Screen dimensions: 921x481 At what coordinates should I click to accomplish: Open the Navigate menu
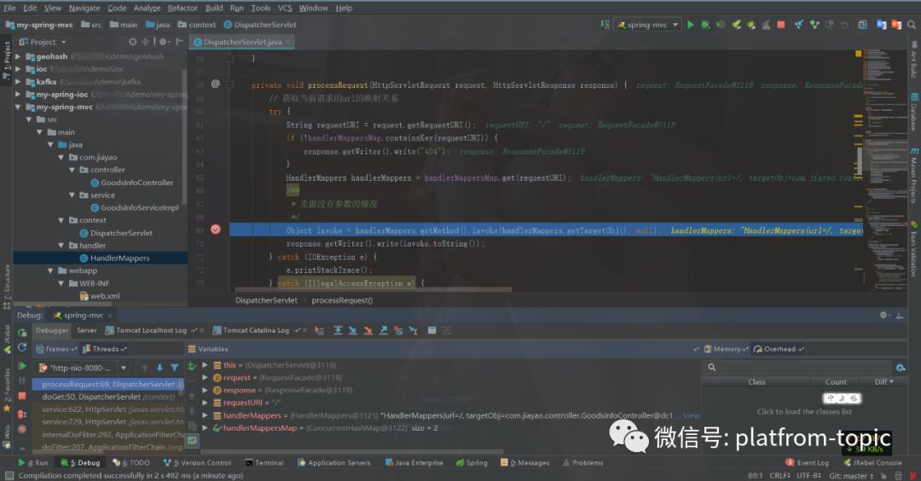coord(84,8)
